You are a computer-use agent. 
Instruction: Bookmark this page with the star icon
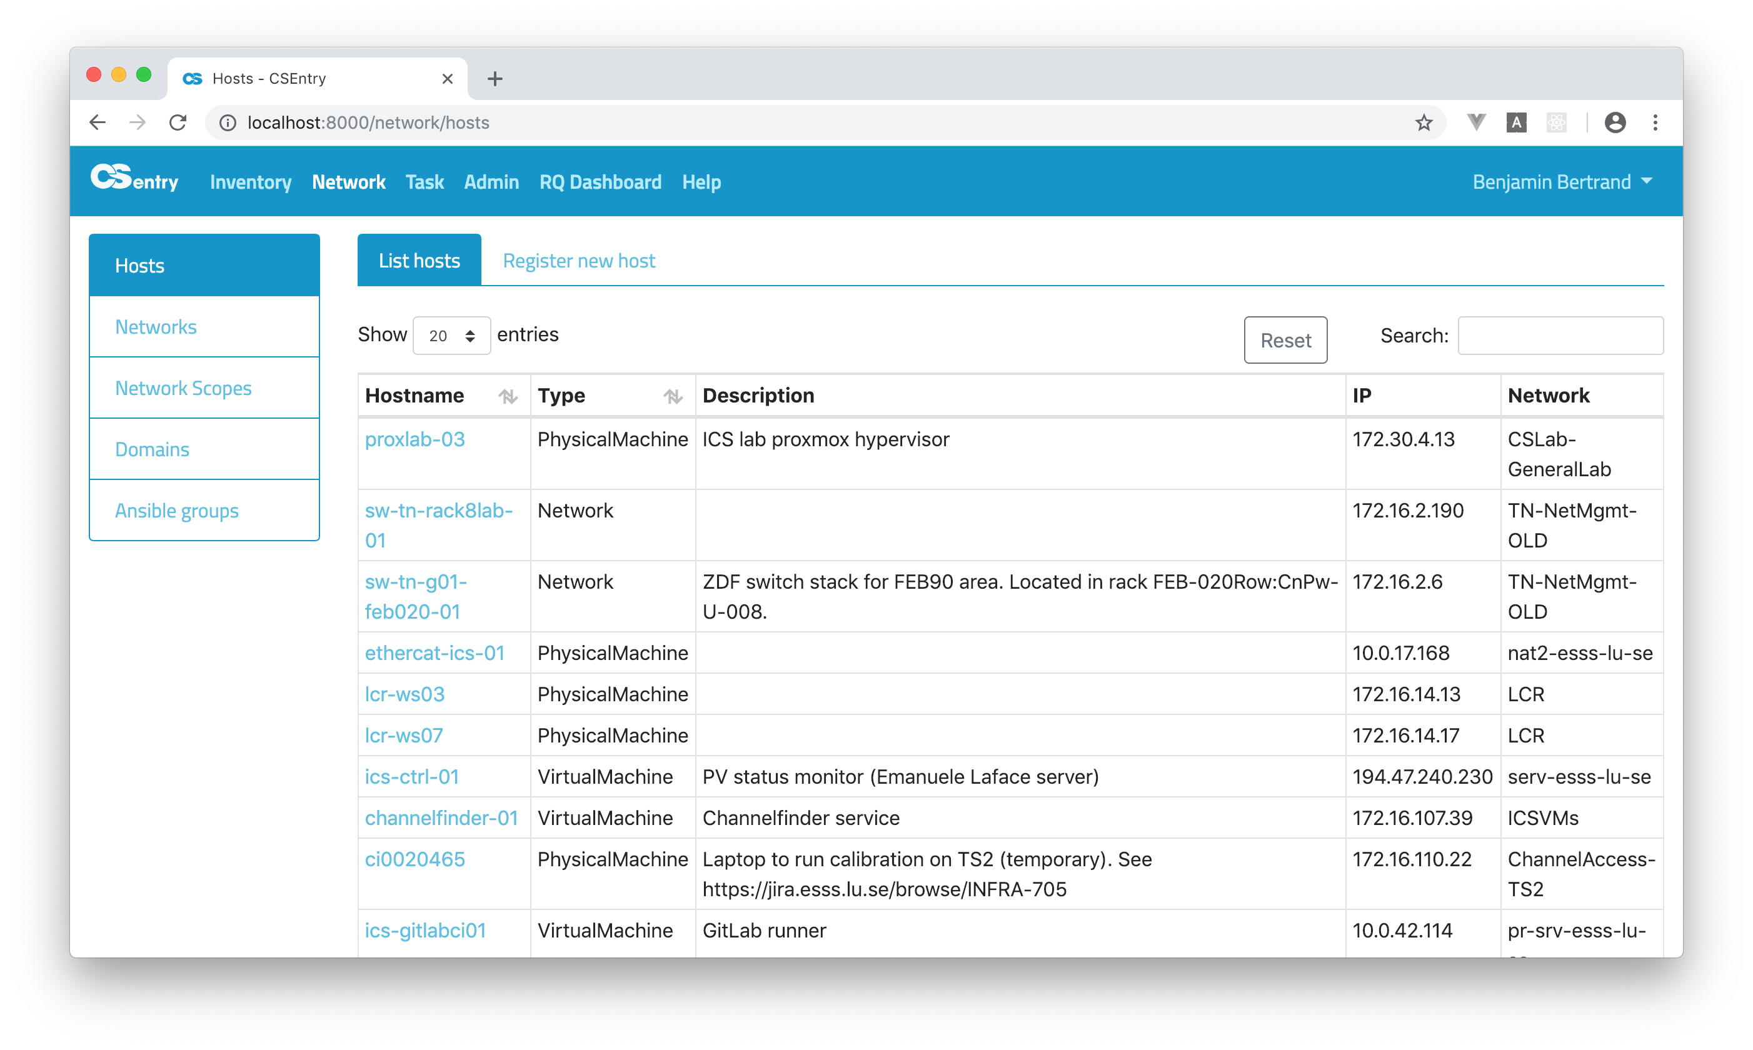coord(1423,122)
